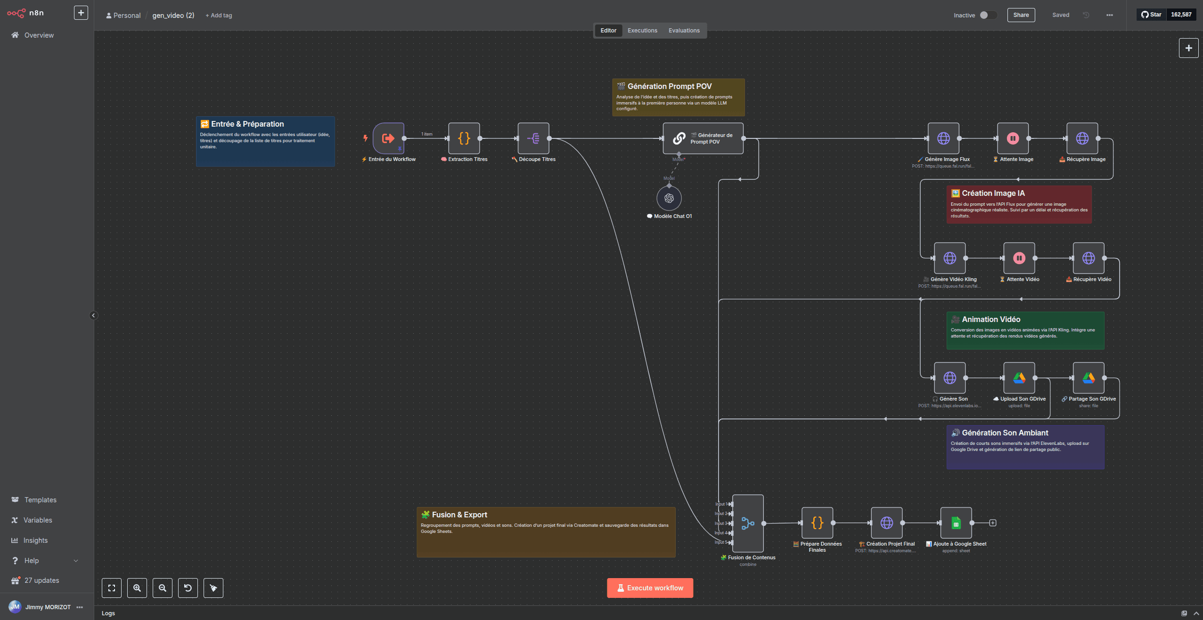Select the Découpe Titres node
This screenshot has width=1203, height=620.
point(533,138)
